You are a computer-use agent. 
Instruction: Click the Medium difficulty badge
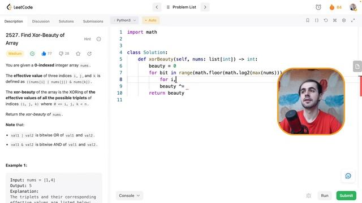(15, 54)
